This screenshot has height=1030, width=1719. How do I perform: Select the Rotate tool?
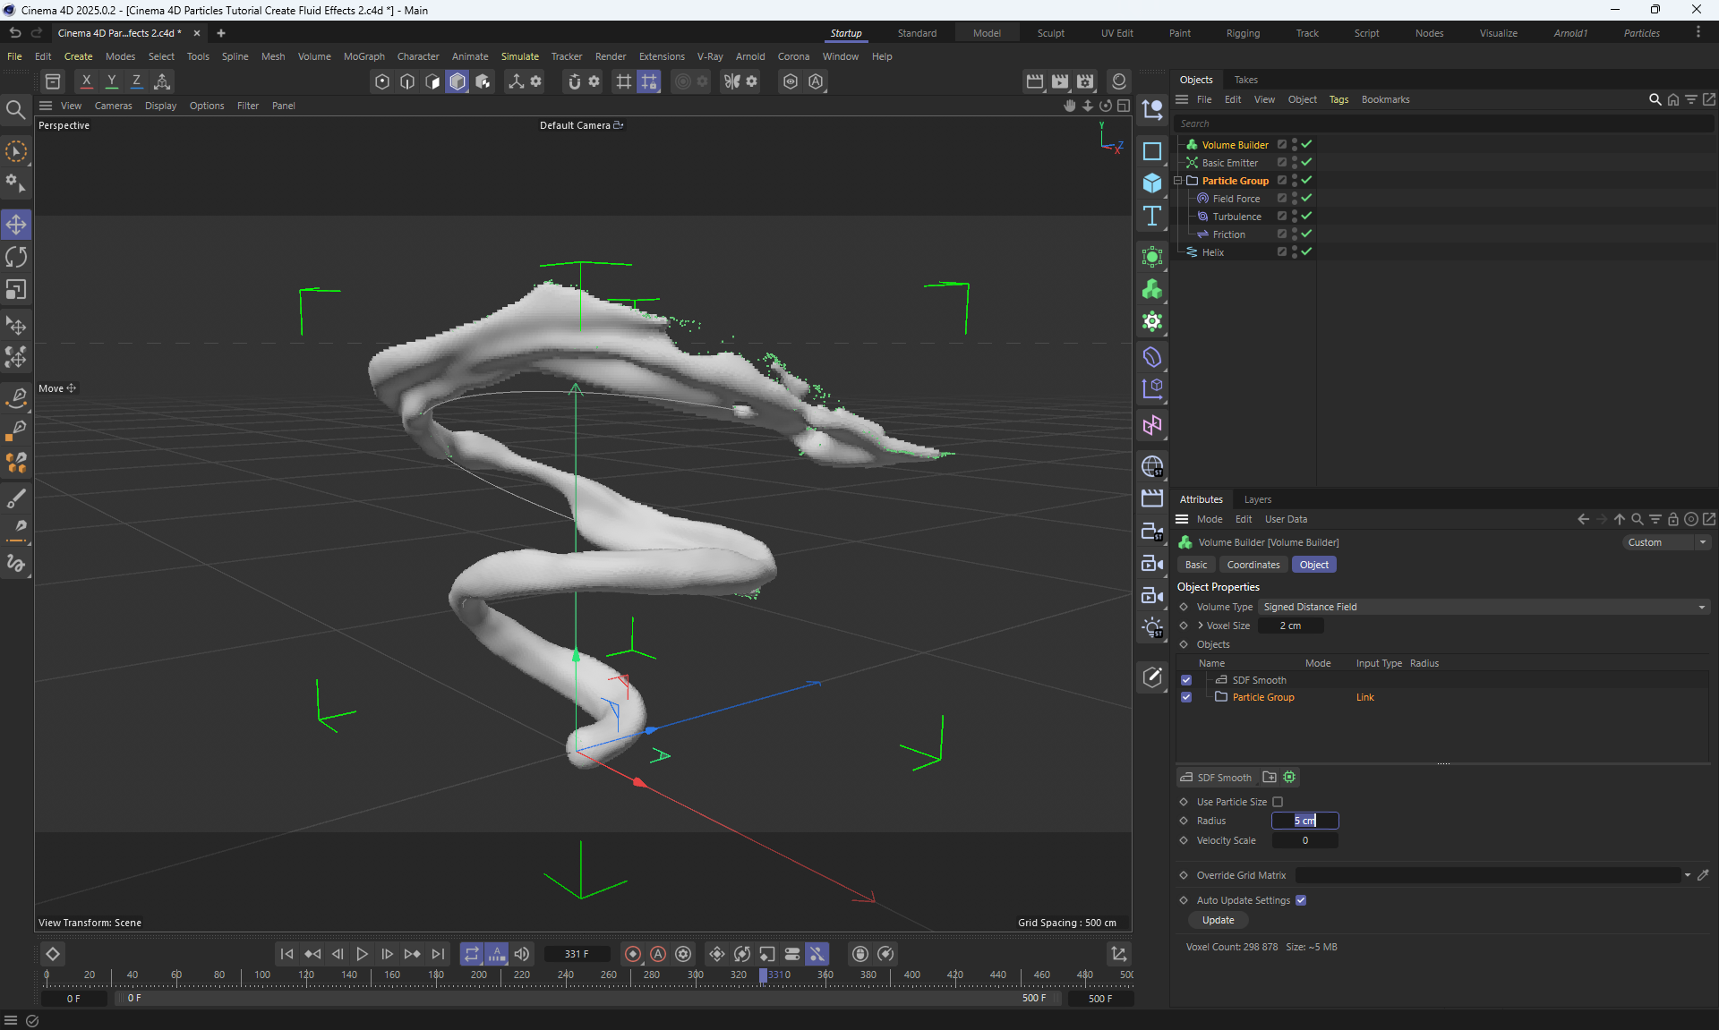coord(16,258)
